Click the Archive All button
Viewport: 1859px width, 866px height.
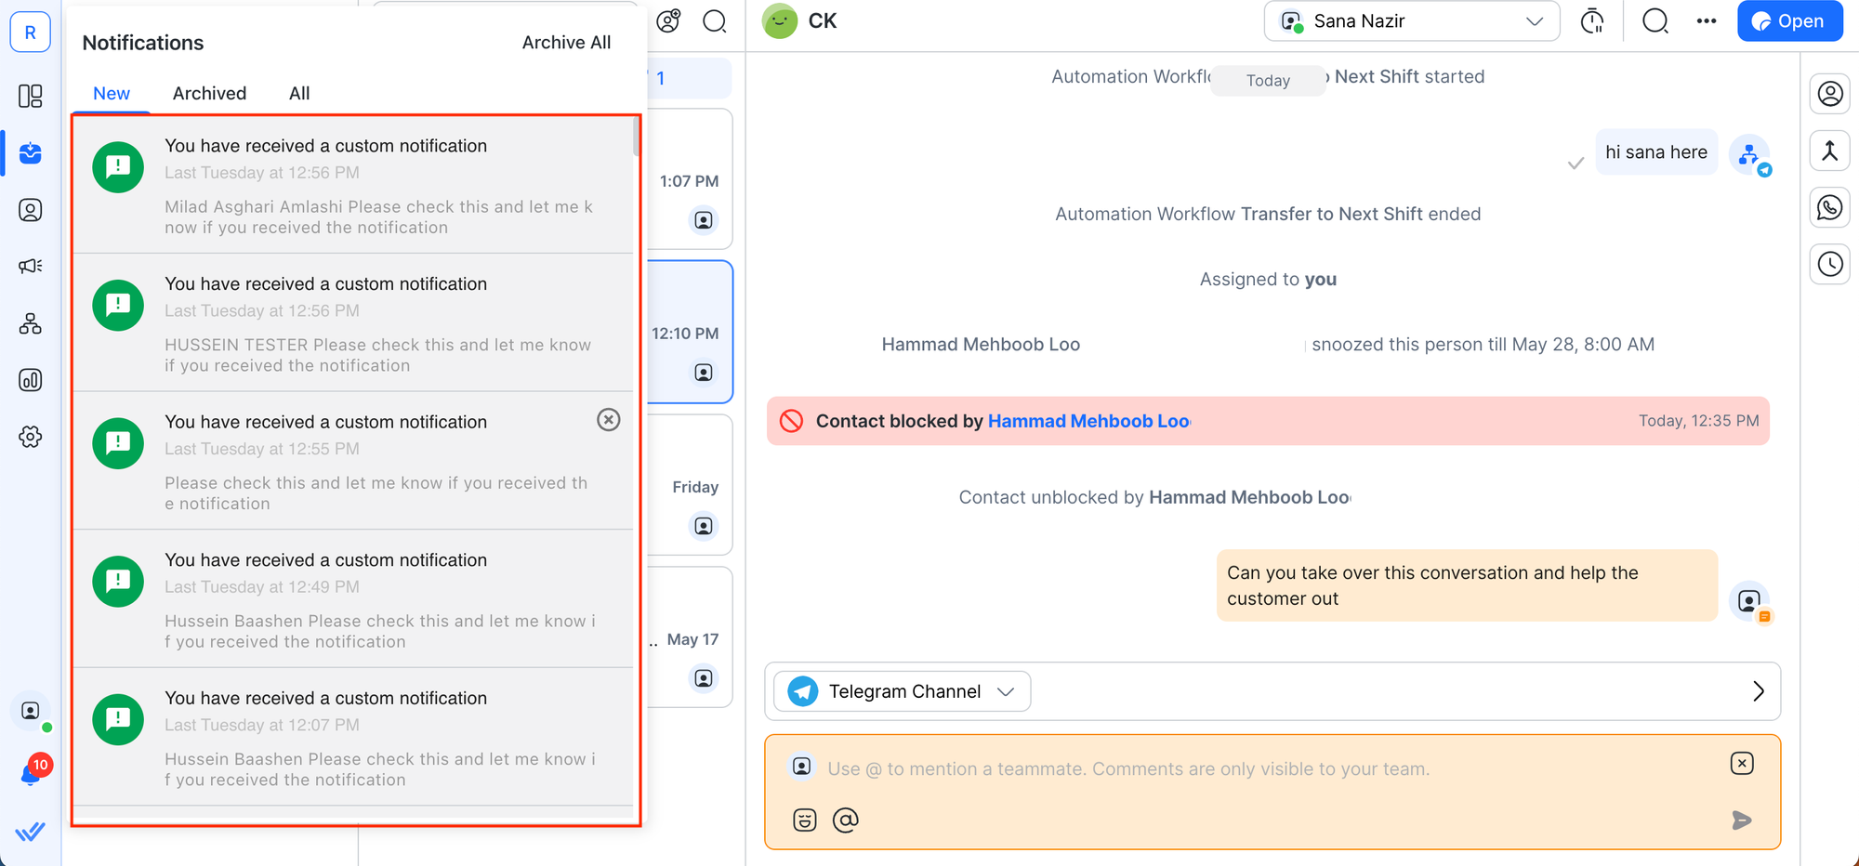pyautogui.click(x=566, y=43)
